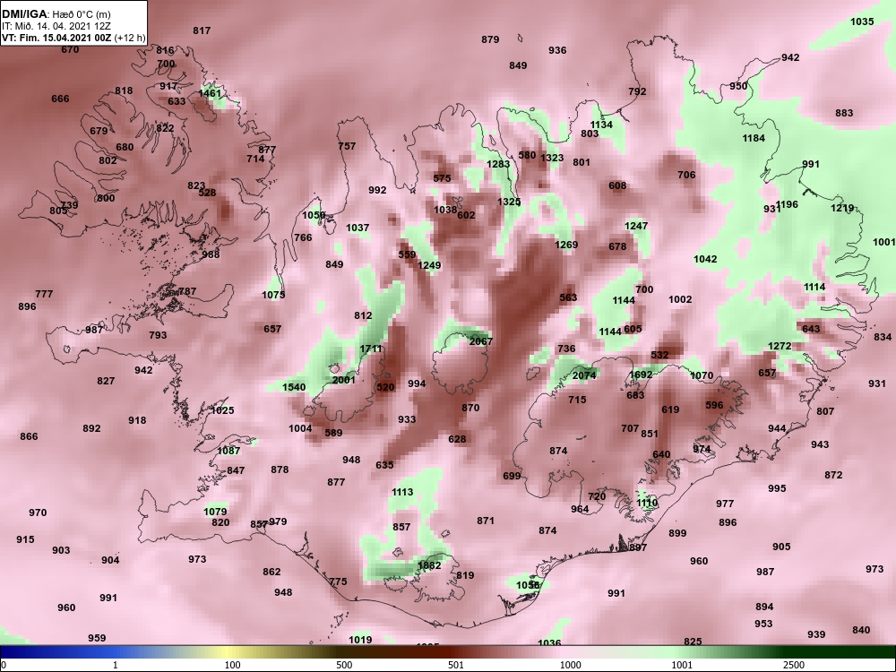
Task: Click the 793 height value
Action: coord(158,335)
